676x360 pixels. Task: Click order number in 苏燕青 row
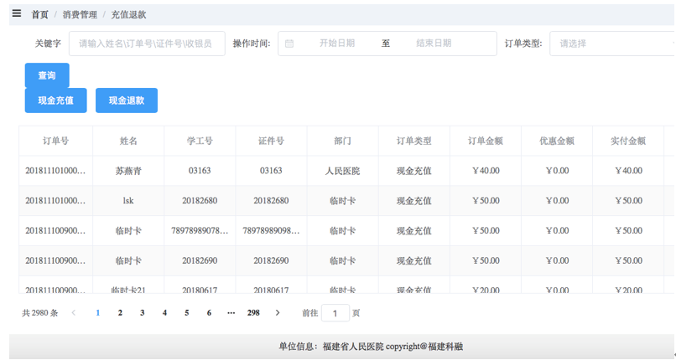point(55,171)
